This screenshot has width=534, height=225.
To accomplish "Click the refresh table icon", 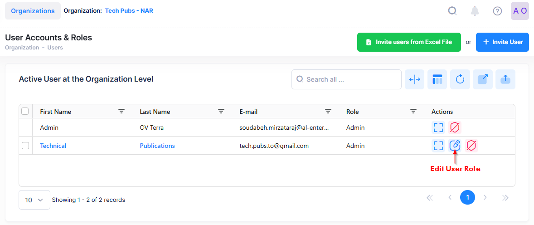I will 460,79.
